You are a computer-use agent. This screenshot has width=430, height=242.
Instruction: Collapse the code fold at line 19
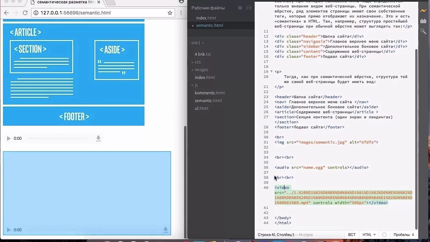point(271,72)
